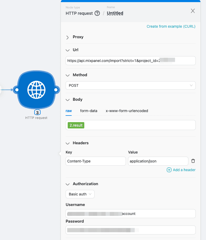Open the Basic auth dropdown
Viewport: 206px width, 240px height.
tap(80, 194)
